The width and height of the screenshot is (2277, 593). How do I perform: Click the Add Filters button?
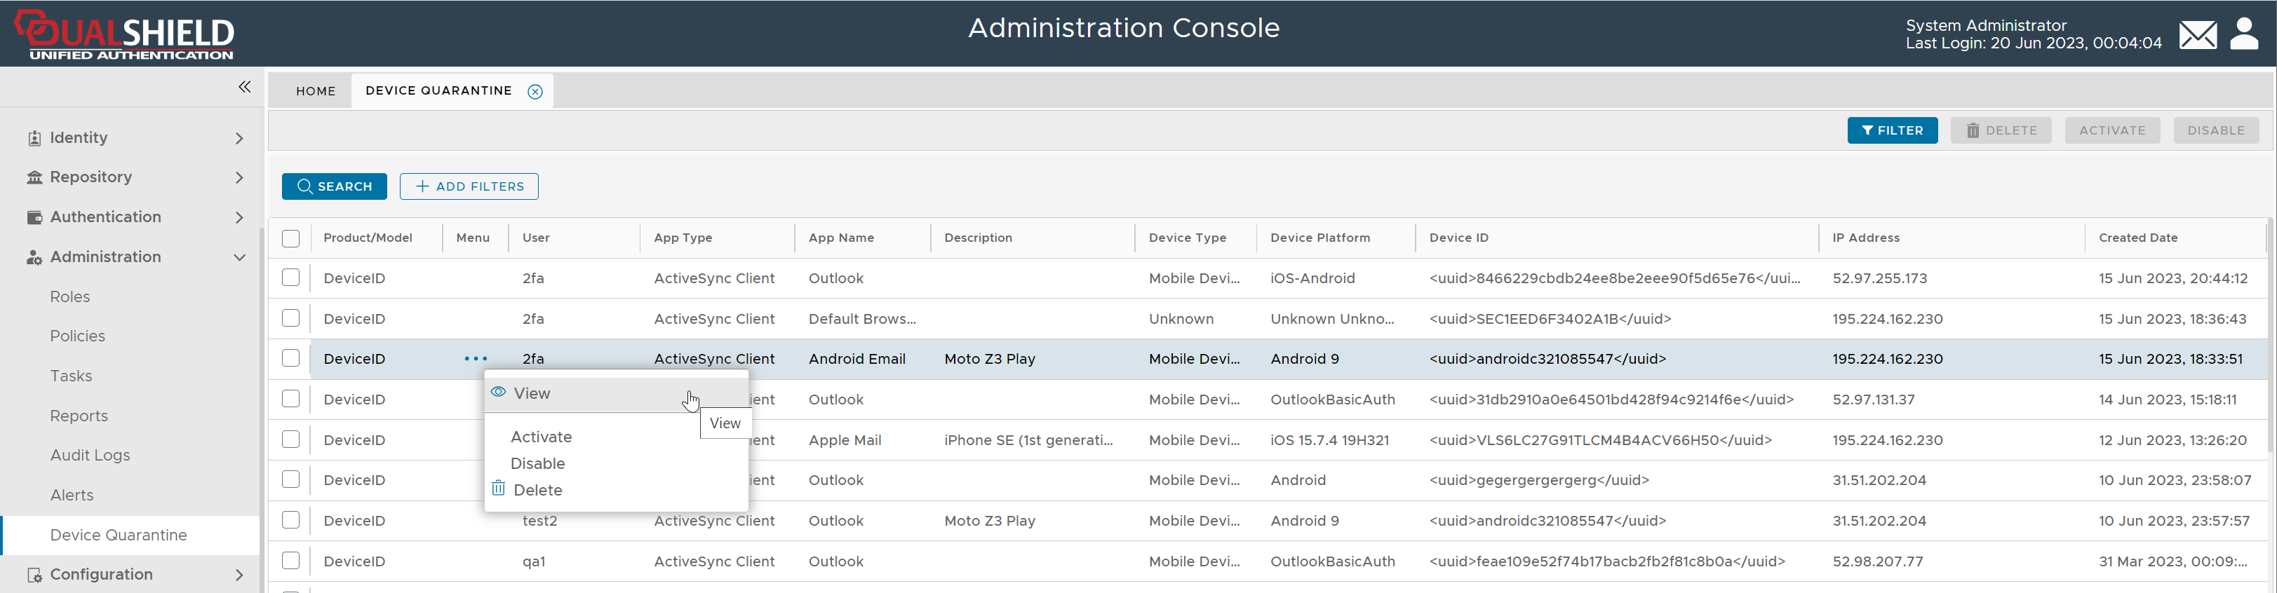tap(469, 186)
